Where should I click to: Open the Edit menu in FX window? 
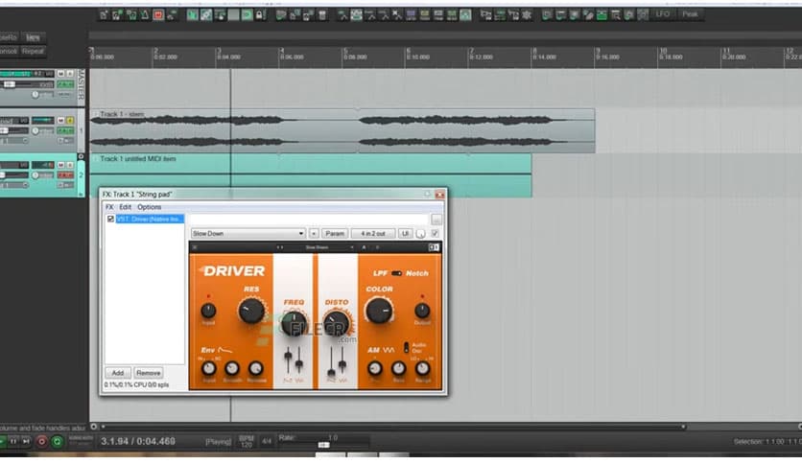click(126, 207)
